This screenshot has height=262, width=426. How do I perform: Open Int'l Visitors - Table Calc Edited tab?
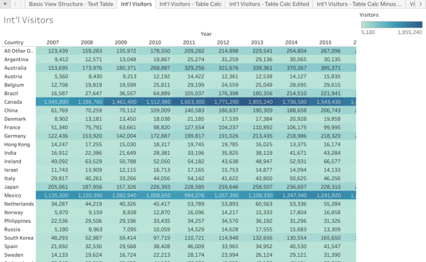click(269, 4)
